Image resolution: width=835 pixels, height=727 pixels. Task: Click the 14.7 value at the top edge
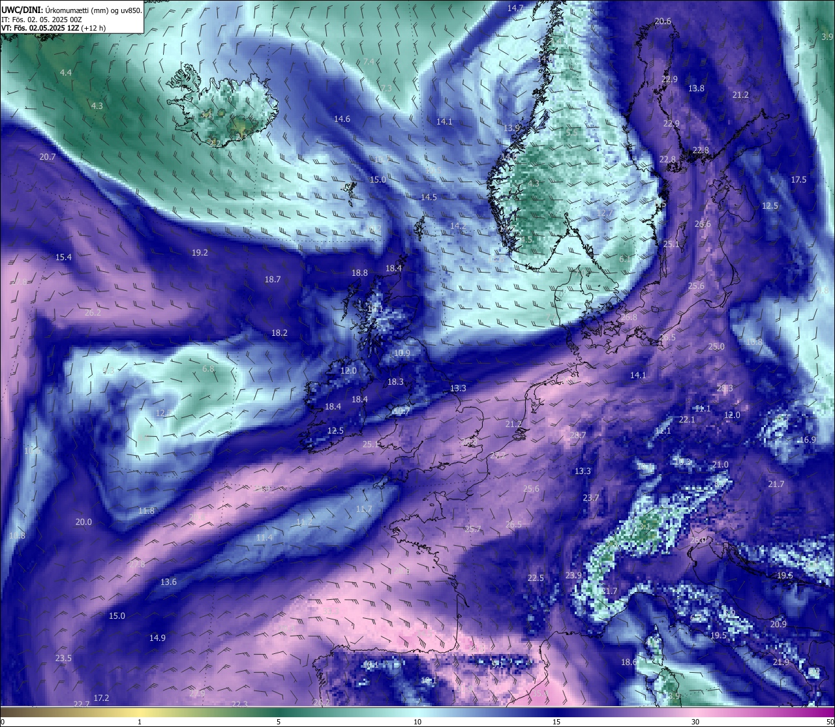click(515, 8)
